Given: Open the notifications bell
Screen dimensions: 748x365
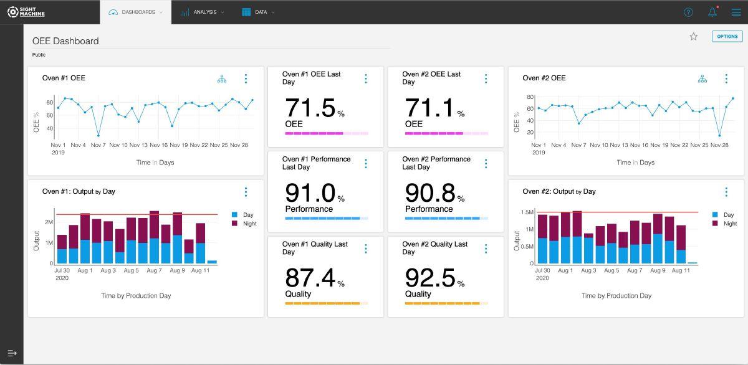Looking at the screenshot, I should (712, 12).
